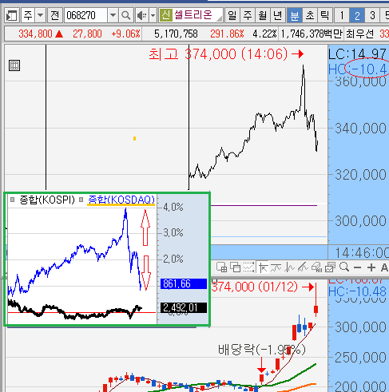Open the stock search magnifier

click(125, 16)
